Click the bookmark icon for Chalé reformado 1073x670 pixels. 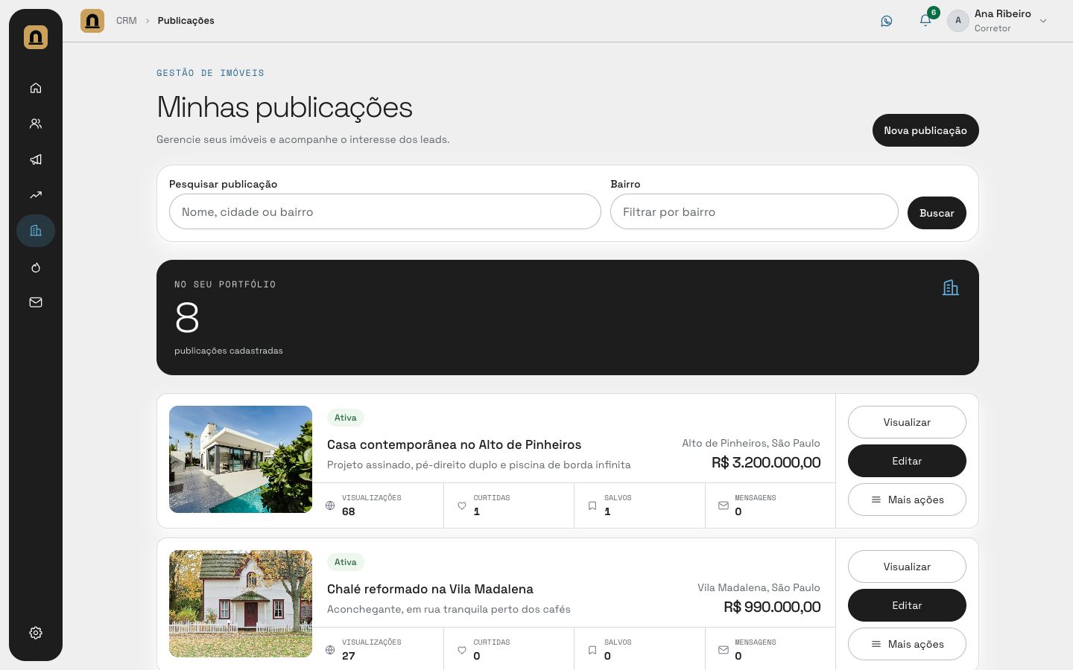click(x=592, y=650)
